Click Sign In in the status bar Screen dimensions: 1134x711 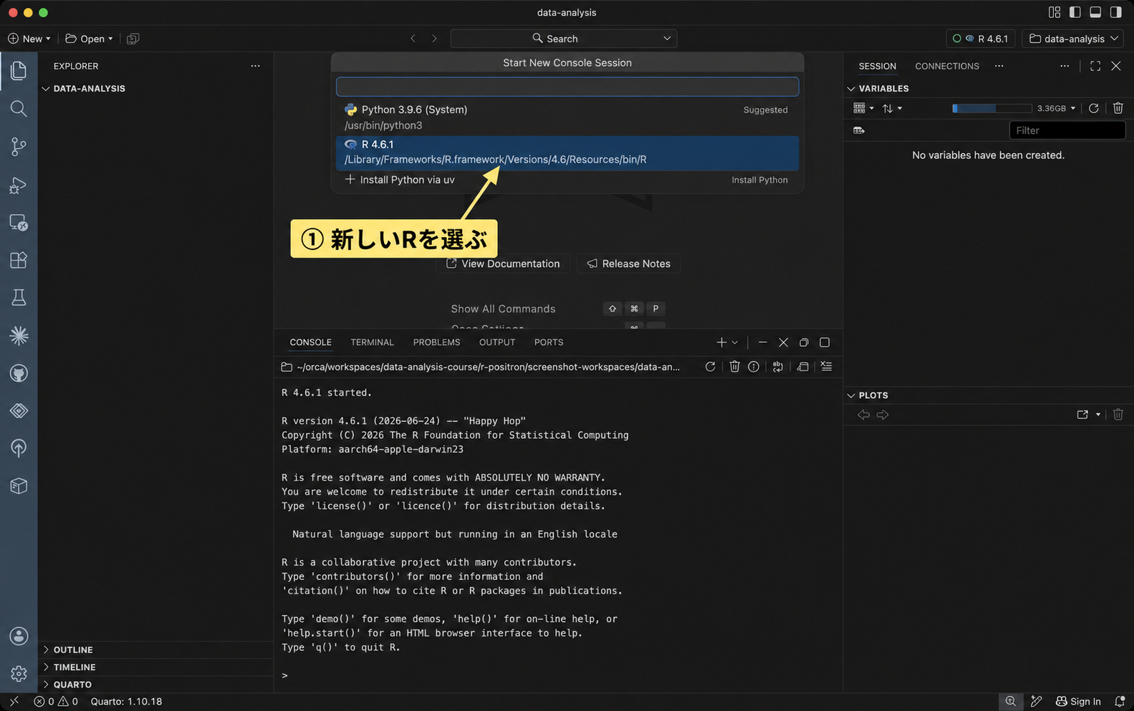point(1078,702)
